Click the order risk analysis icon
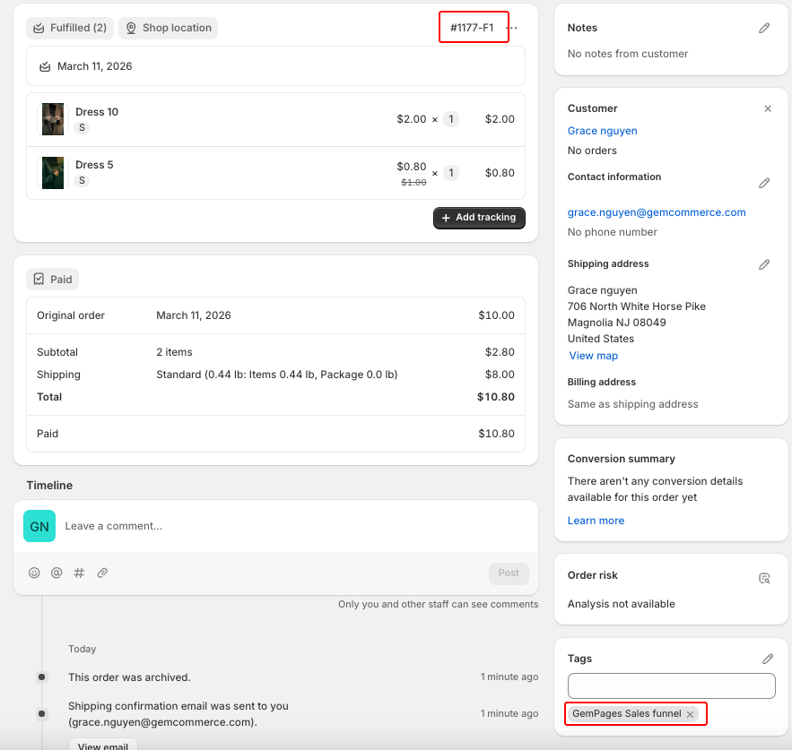Screen dimensions: 792x750 pyautogui.click(x=764, y=578)
